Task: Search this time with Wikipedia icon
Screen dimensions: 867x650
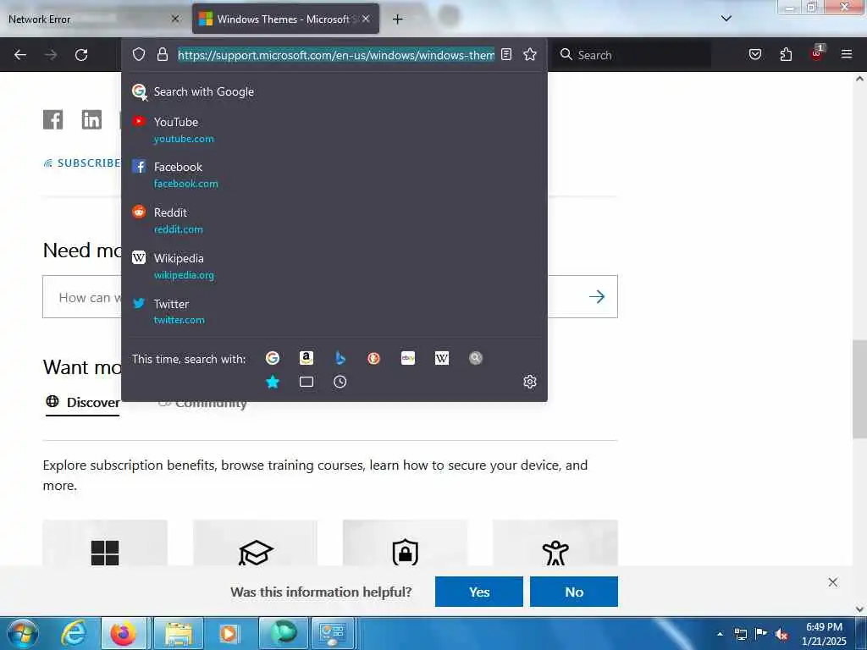Action: click(x=442, y=358)
